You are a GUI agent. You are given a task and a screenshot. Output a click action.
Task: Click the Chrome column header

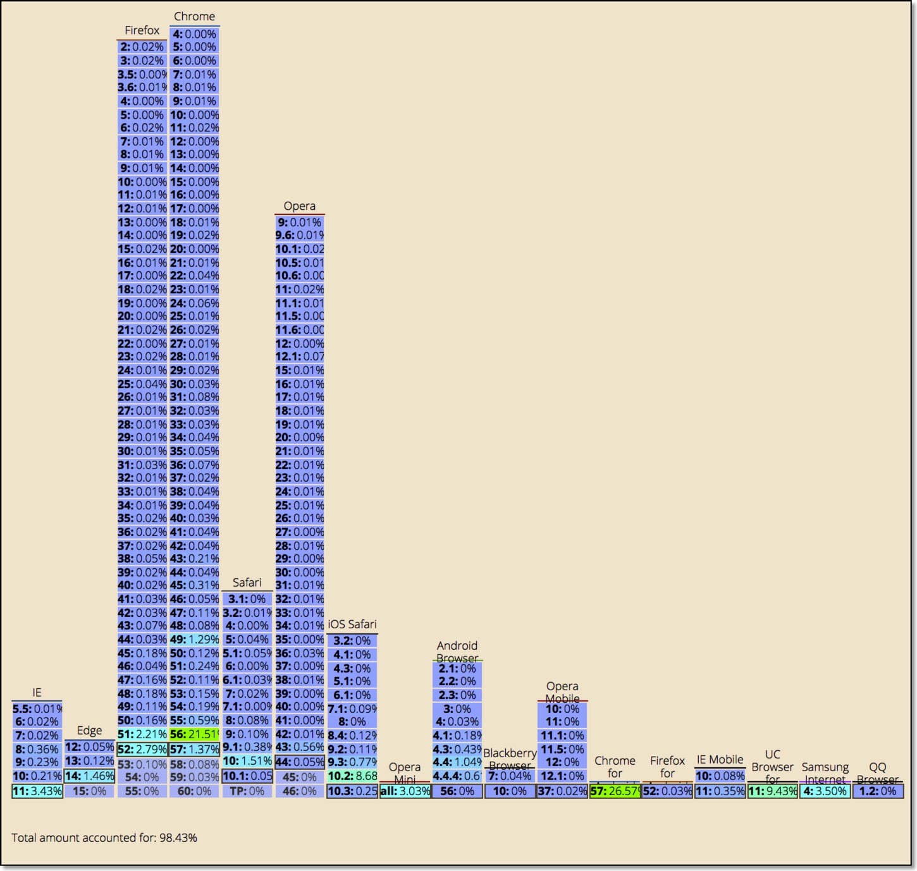pos(194,16)
